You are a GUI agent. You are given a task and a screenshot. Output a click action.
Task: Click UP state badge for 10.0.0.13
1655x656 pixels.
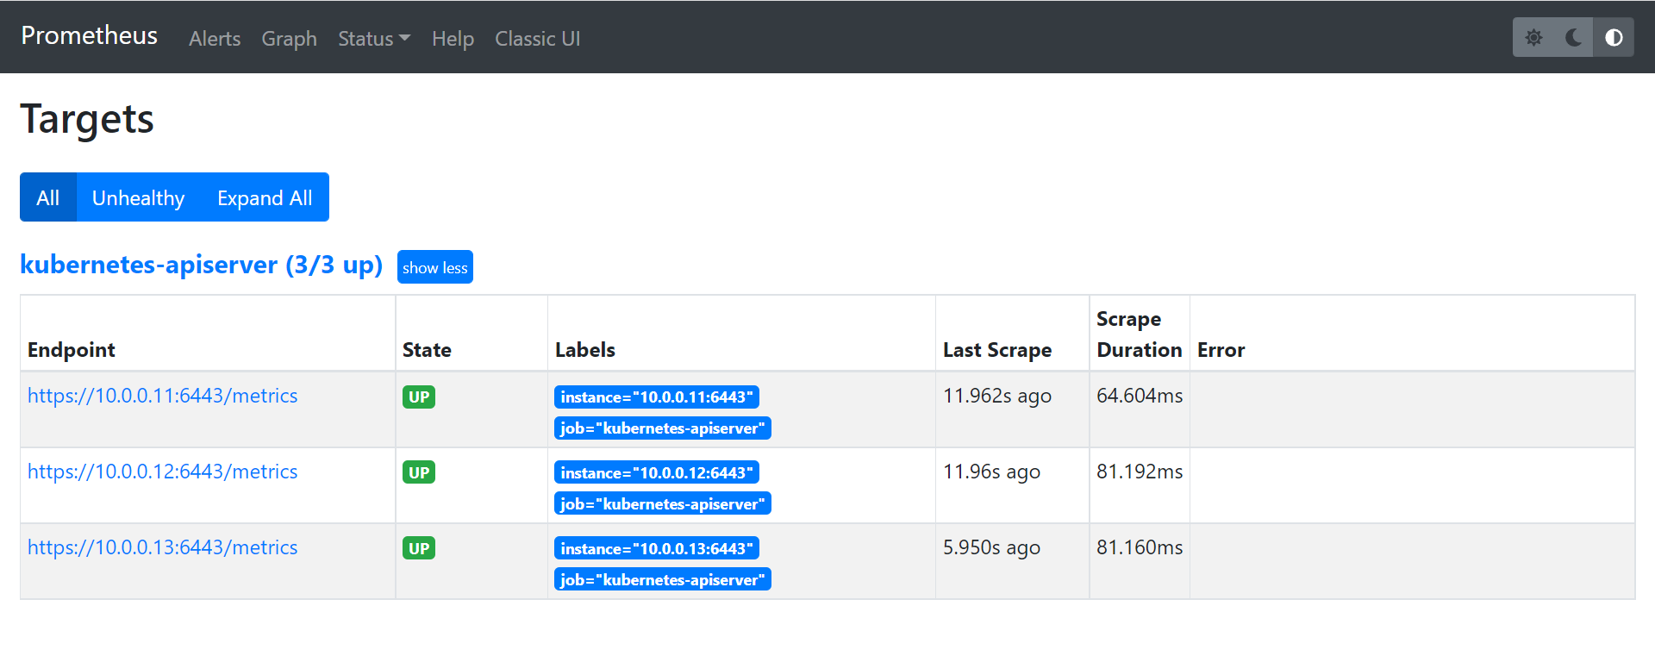419,549
